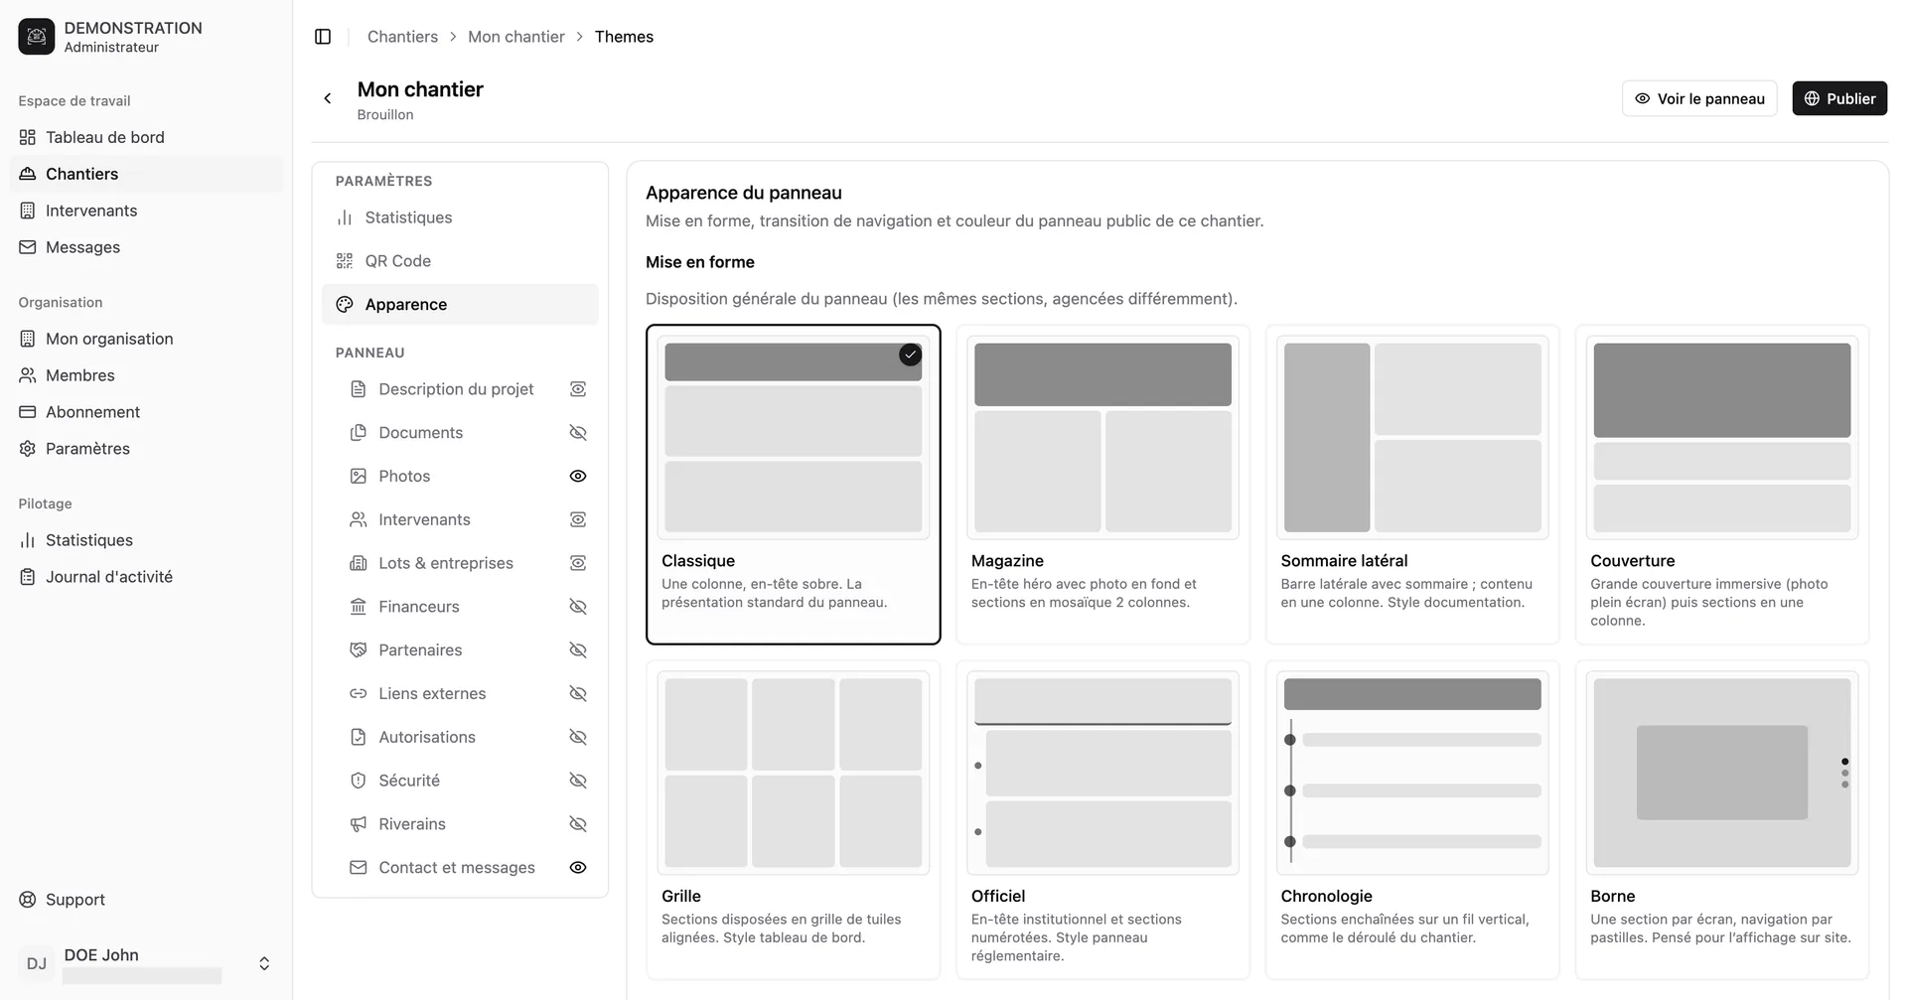Click the Riverains megaphone icon

(359, 824)
